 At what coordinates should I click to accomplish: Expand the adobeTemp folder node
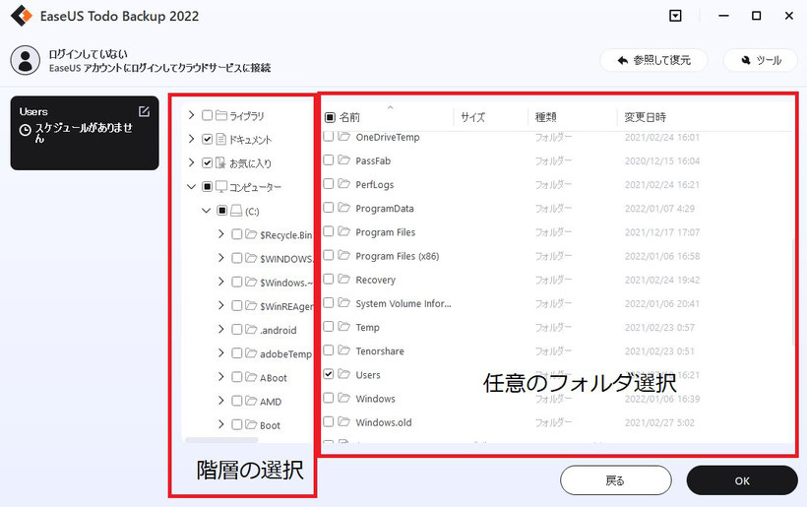[221, 352]
